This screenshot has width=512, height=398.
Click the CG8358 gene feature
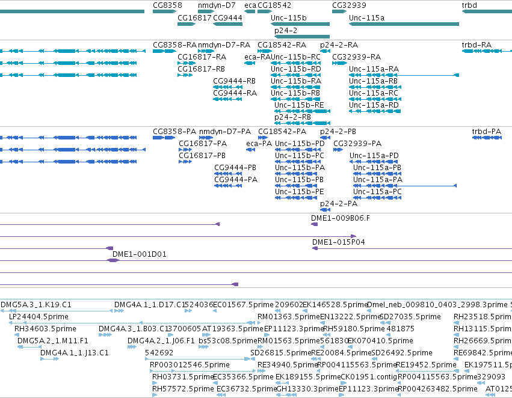[x=164, y=11]
